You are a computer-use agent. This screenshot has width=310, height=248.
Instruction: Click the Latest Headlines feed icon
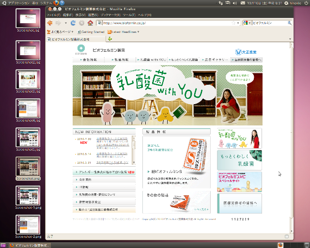click(x=109, y=32)
